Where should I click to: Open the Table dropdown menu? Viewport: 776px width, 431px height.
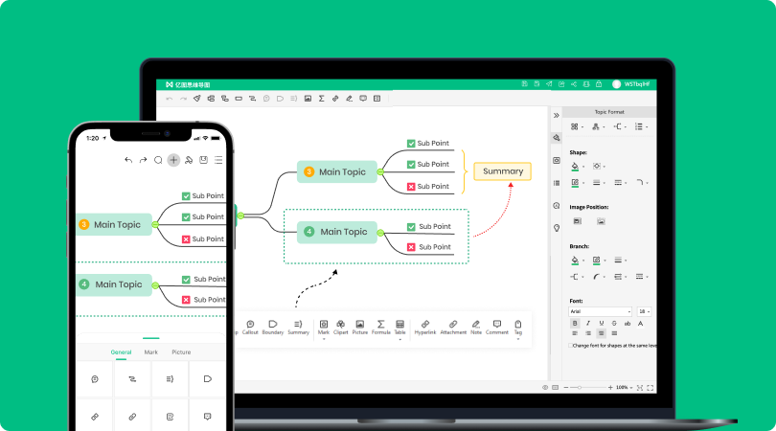[399, 339]
